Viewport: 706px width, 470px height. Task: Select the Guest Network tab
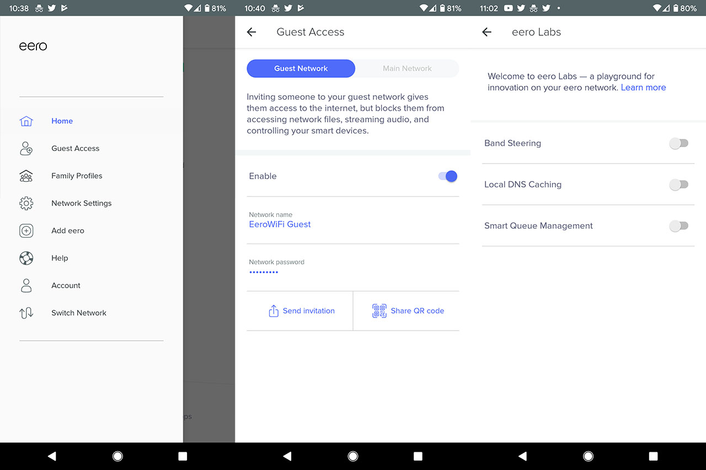[301, 68]
